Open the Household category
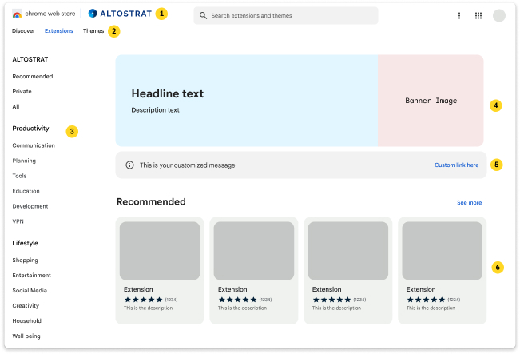This screenshot has width=520, height=354. coord(26,320)
